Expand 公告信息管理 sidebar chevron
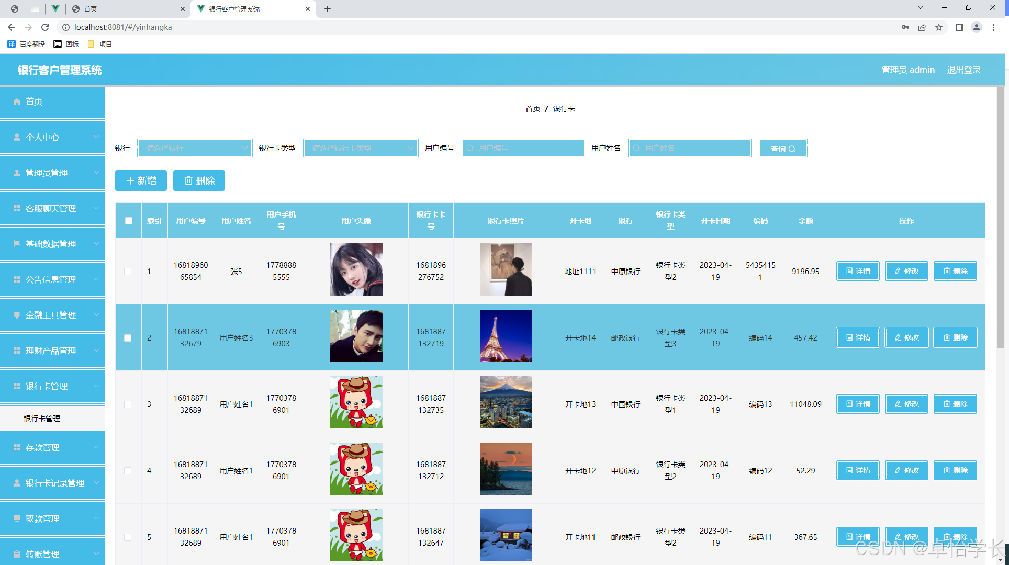 (96, 279)
